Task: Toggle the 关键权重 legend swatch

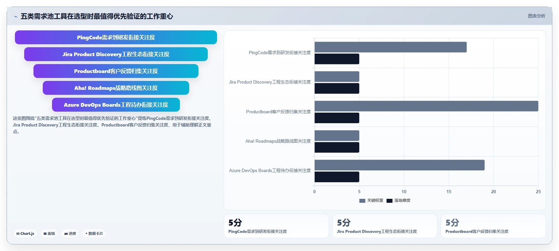Action: (362, 200)
